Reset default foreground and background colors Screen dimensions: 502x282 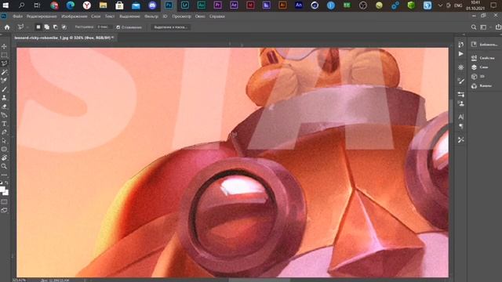coord(2,183)
